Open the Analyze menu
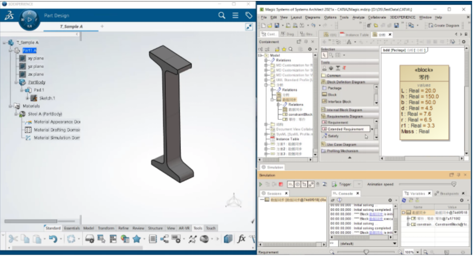This screenshot has height=256, width=473. click(358, 17)
